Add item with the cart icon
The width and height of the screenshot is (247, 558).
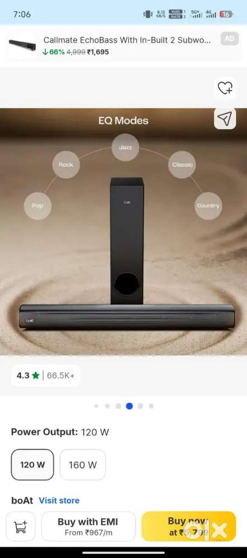[21, 526]
